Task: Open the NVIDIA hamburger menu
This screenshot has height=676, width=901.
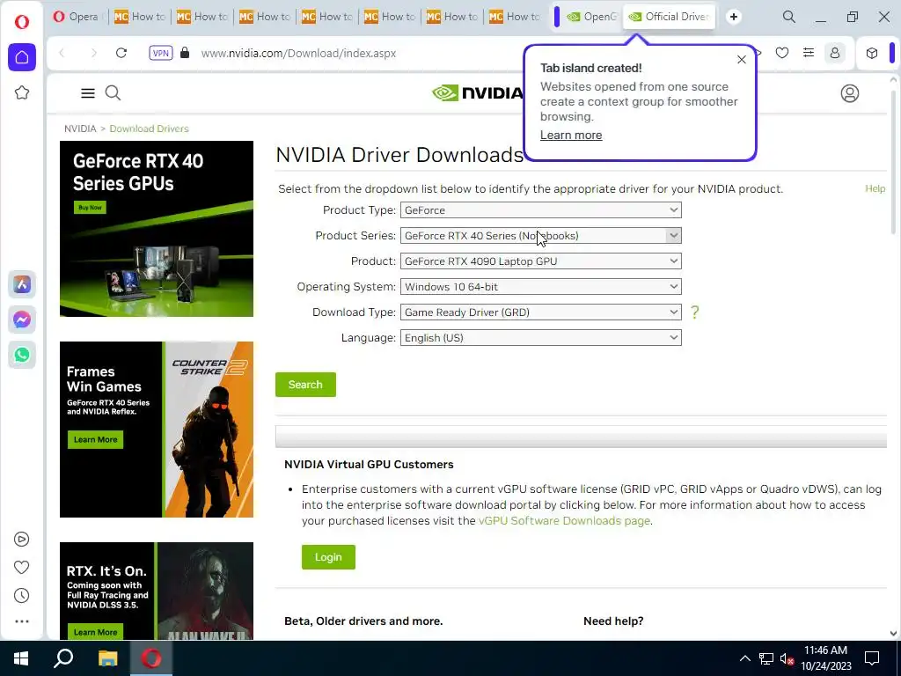Action: [88, 93]
